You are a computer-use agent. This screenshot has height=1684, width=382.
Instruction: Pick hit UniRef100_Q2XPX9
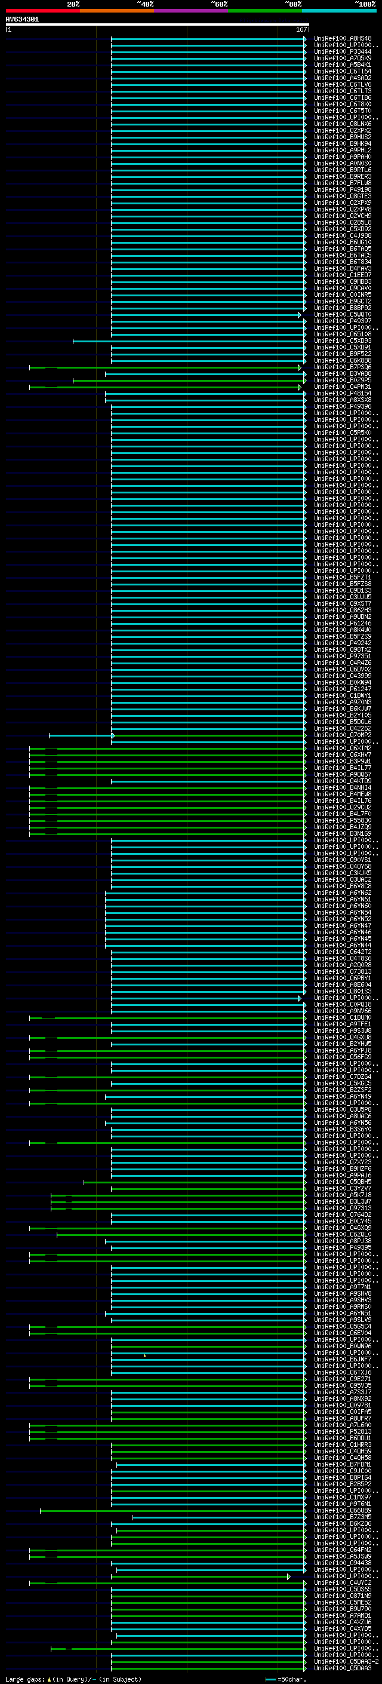(x=342, y=203)
